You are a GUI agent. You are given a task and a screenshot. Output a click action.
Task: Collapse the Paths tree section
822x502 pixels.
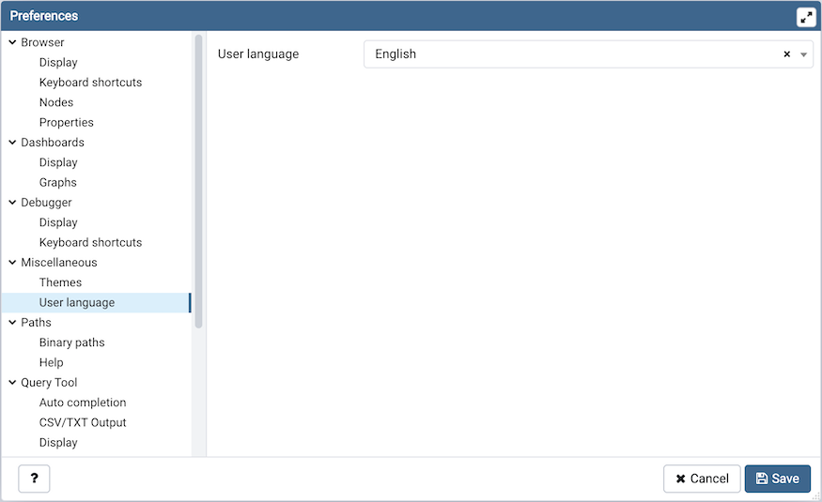(x=12, y=323)
